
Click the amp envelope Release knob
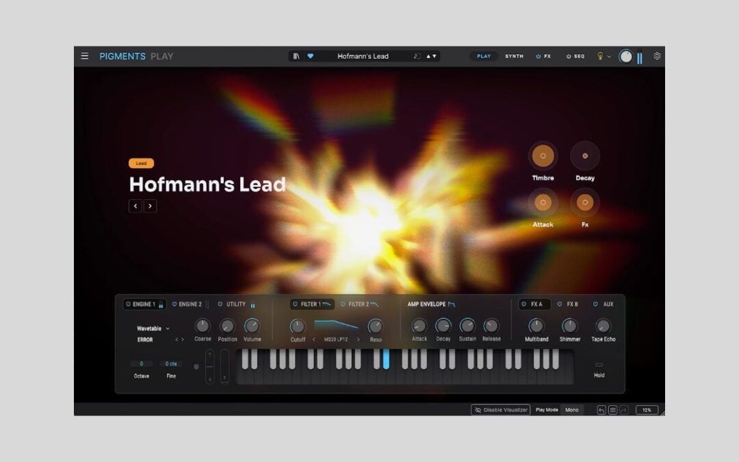point(491,325)
